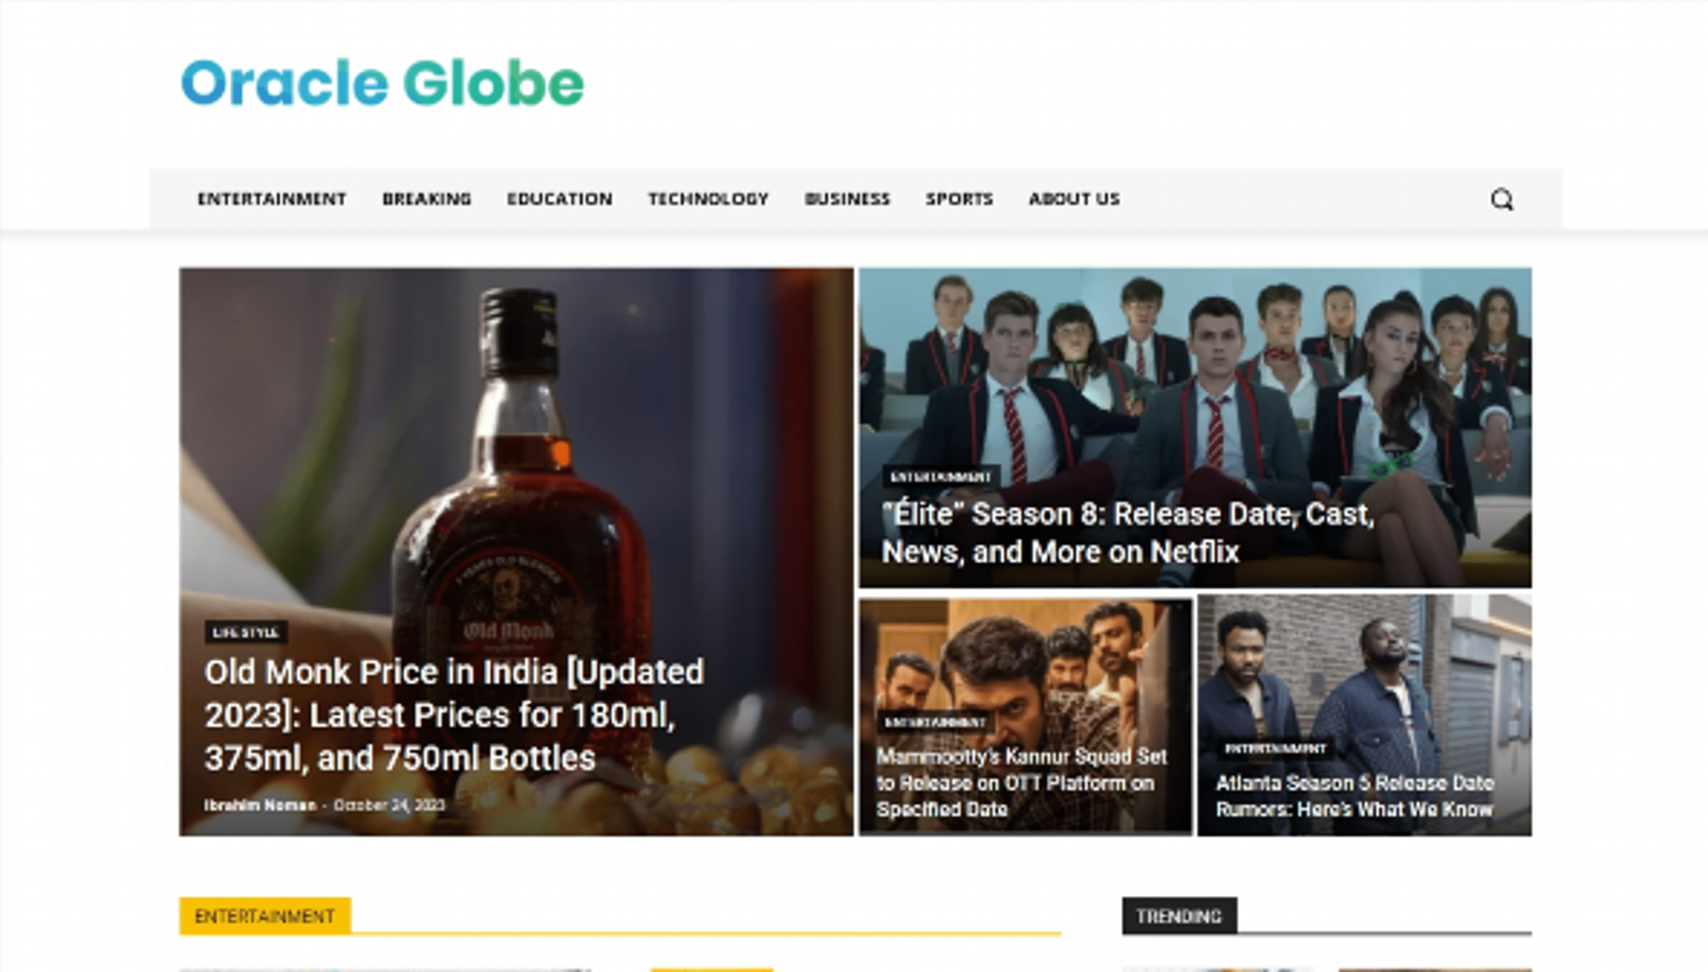Open the Education menu item
The height and width of the screenshot is (972, 1708).
tap(560, 199)
